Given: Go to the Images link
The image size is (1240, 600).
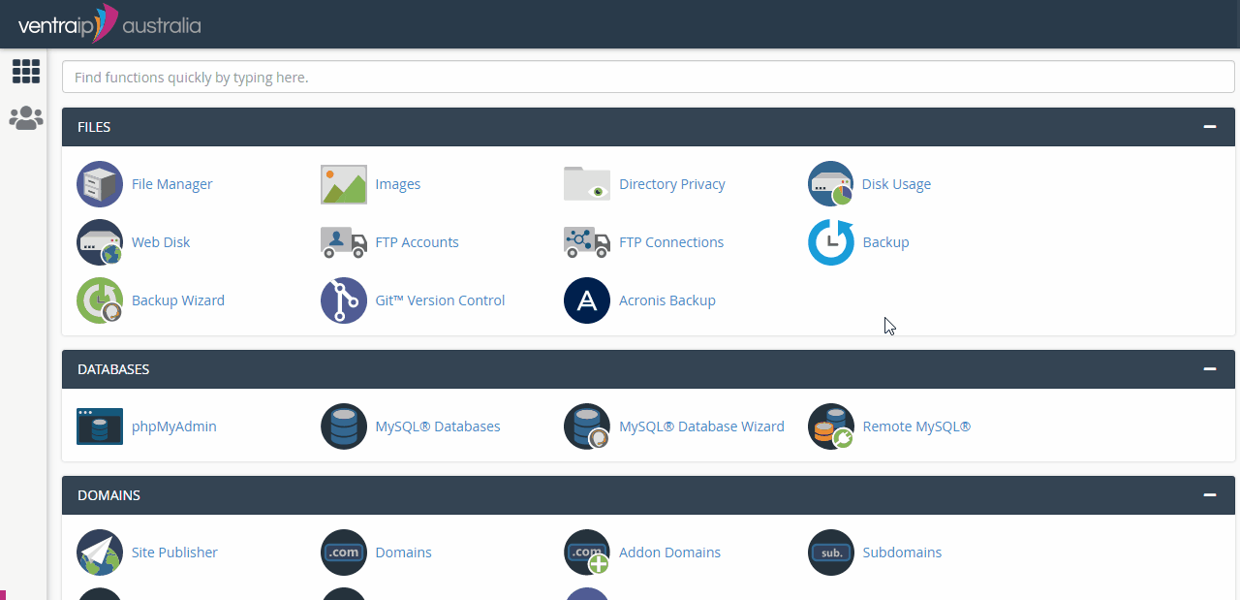Looking at the screenshot, I should coord(398,184).
